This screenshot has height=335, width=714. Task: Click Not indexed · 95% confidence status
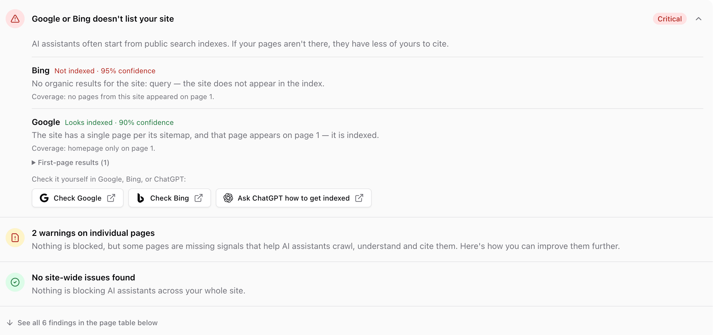pyautogui.click(x=105, y=71)
